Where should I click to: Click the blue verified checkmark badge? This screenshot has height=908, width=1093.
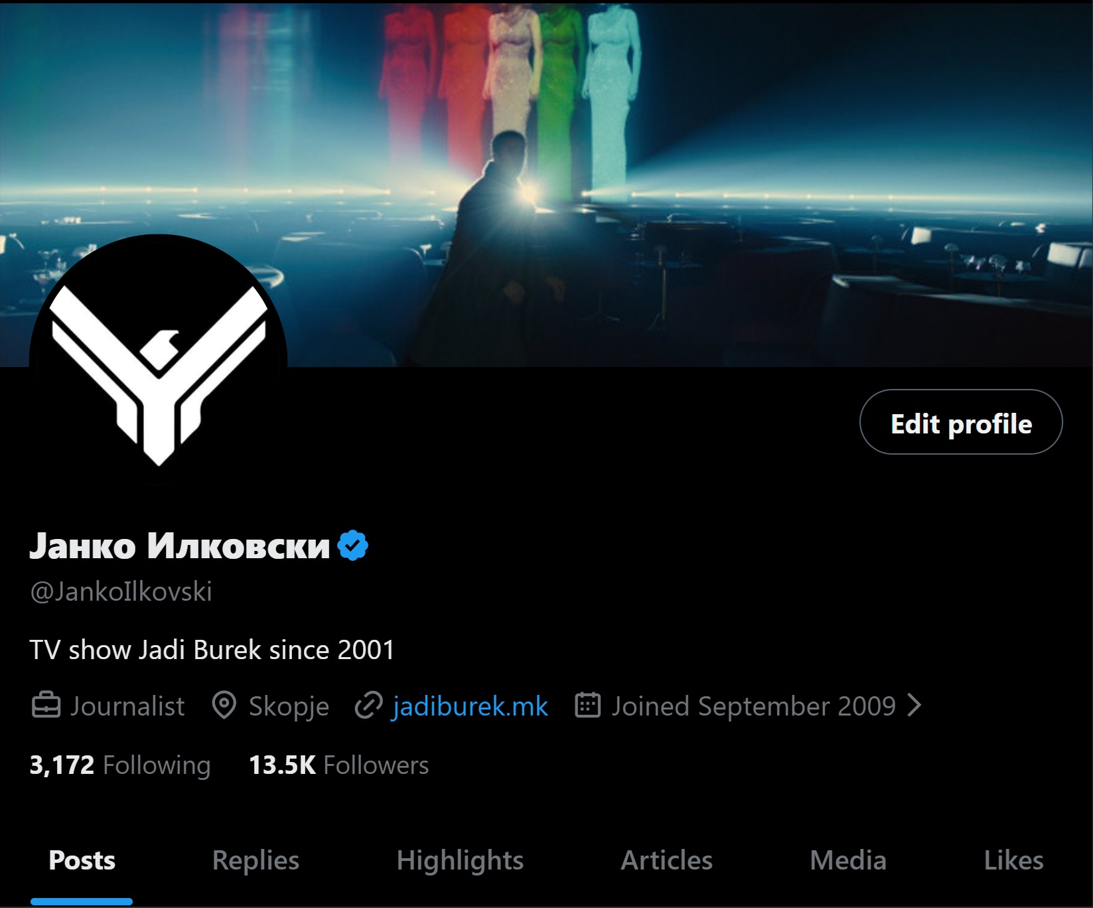pyautogui.click(x=352, y=546)
